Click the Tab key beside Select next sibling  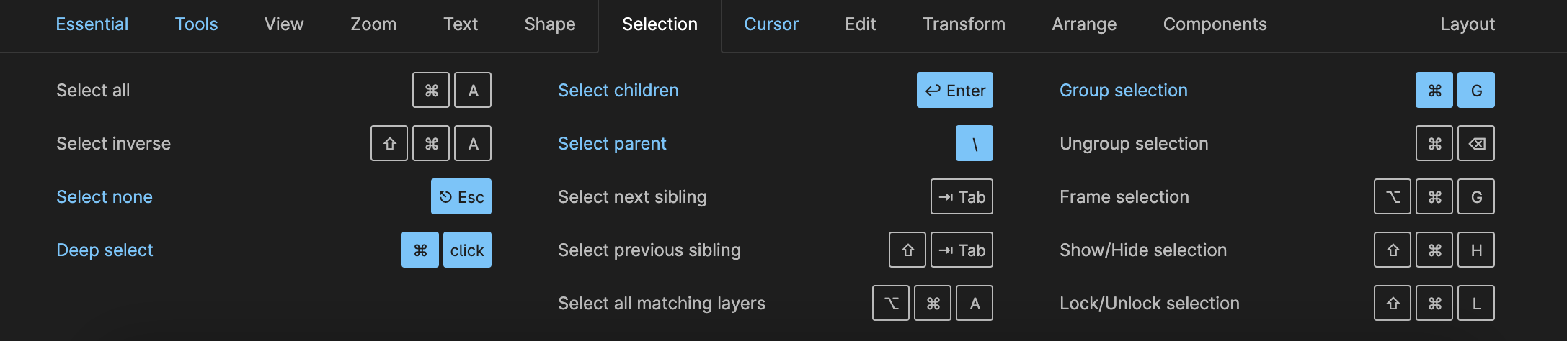click(x=962, y=196)
